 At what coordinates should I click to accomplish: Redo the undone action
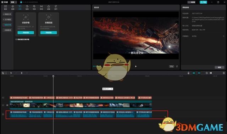click(x=16, y=73)
